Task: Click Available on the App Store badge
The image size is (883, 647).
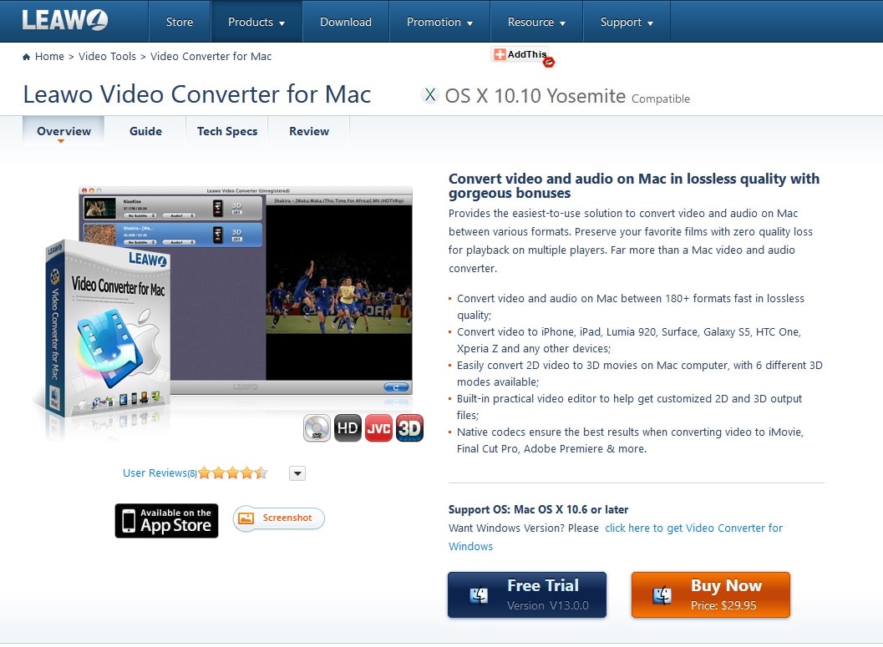Action: click(x=167, y=520)
